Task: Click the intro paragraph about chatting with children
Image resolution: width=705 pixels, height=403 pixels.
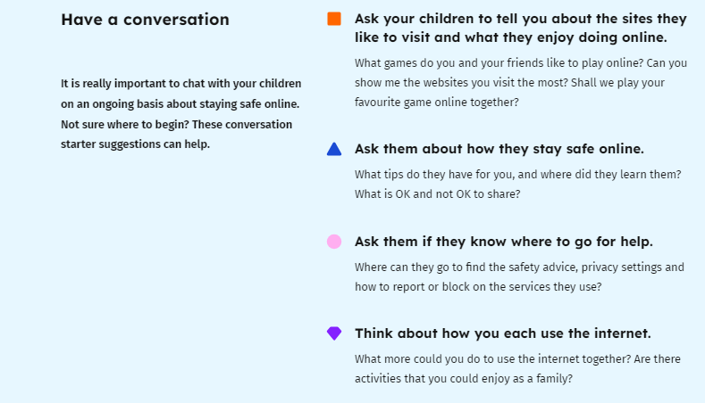Action: pyautogui.click(x=180, y=114)
